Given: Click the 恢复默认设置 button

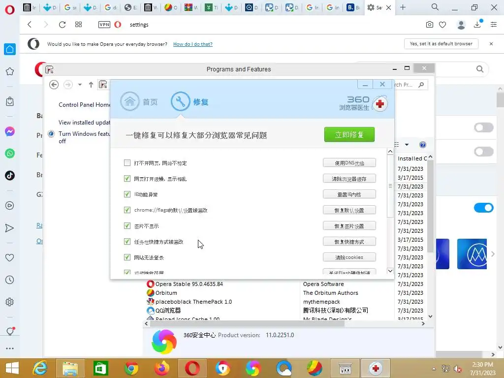Looking at the screenshot, I should pos(349,210).
